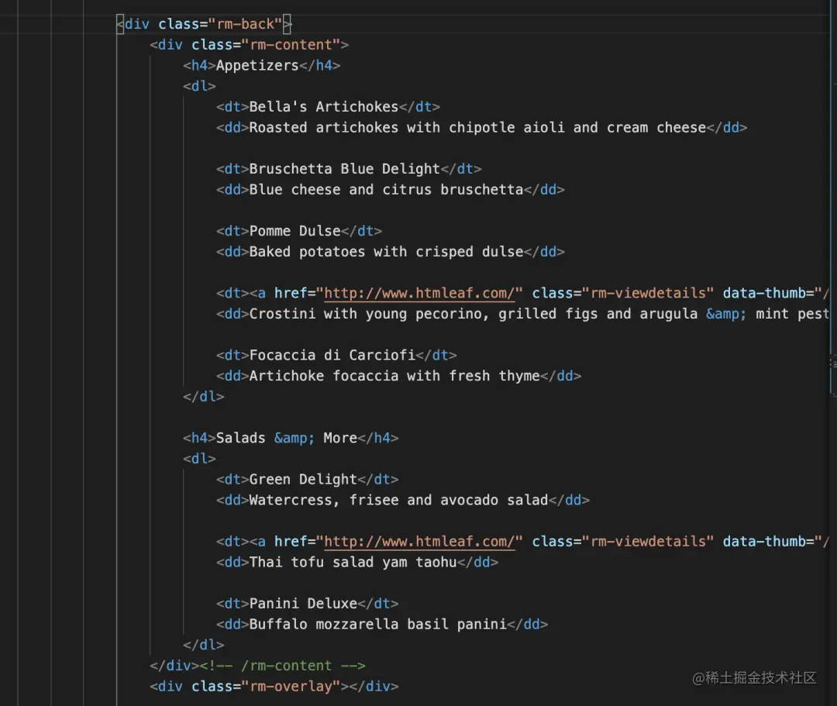
Task: Click Watercress, frisee and avocado salad line
Action: [403, 500]
